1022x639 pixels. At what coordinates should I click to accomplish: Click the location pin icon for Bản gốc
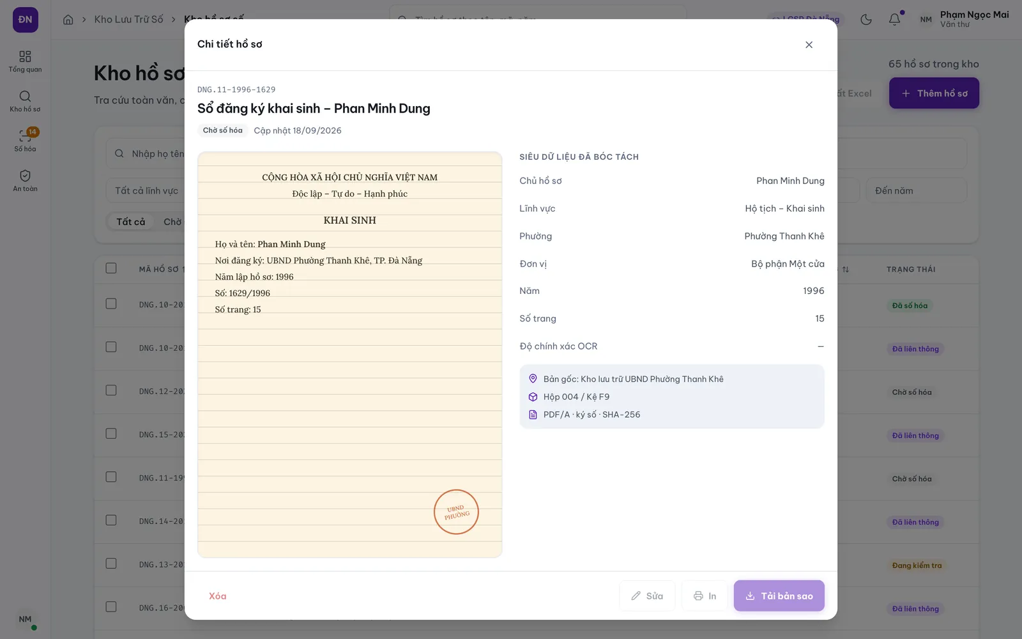tap(533, 379)
